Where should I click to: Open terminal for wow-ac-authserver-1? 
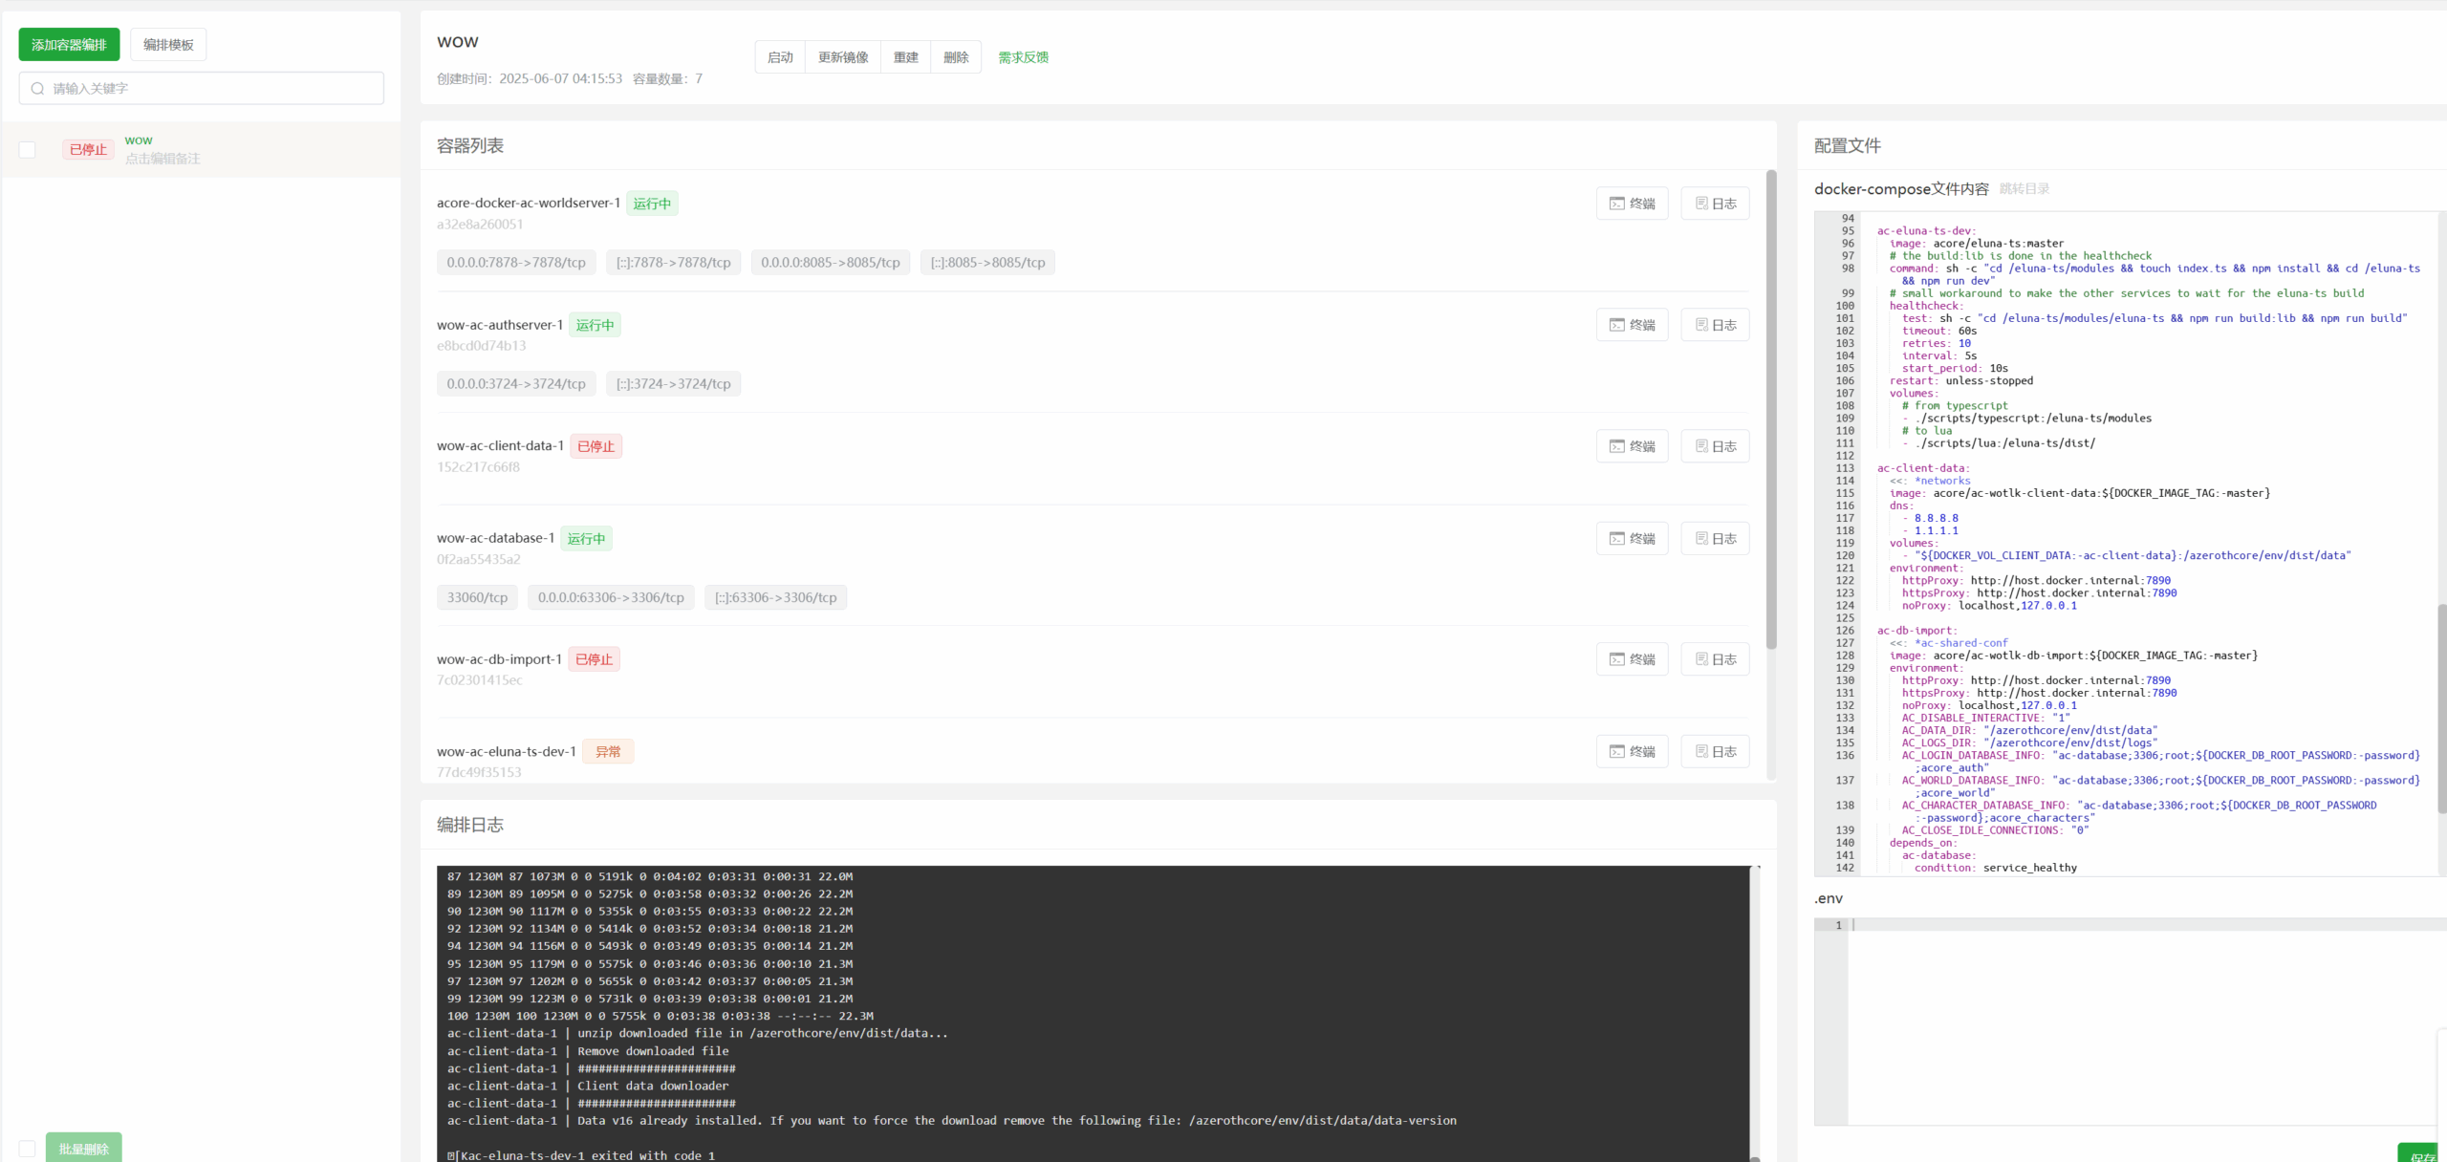pyautogui.click(x=1632, y=325)
